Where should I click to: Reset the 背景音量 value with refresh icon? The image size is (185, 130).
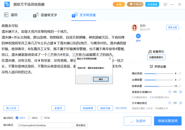(x=180, y=86)
